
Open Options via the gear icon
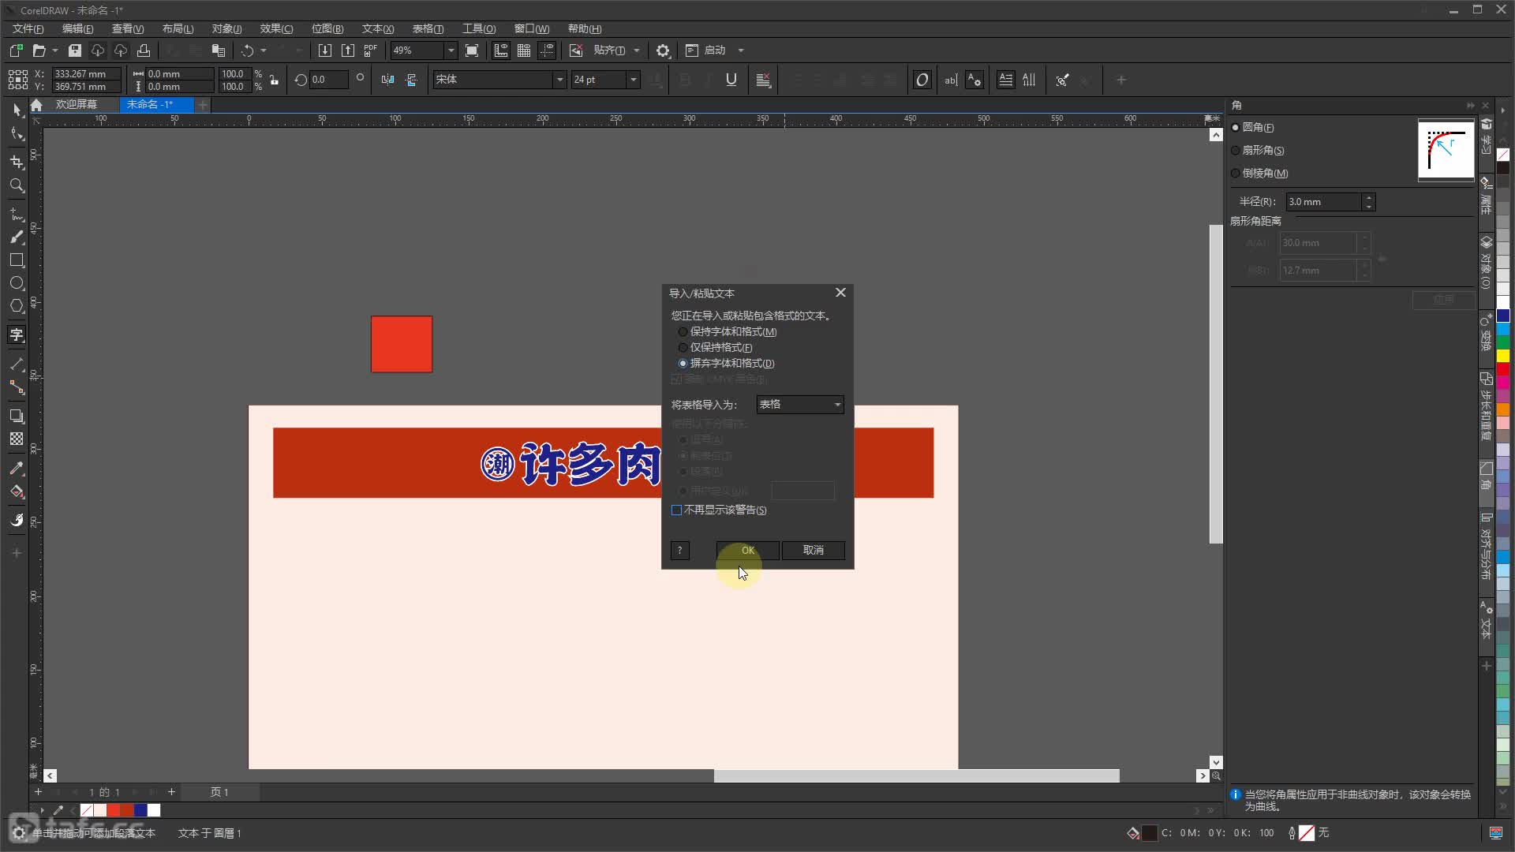tap(663, 50)
